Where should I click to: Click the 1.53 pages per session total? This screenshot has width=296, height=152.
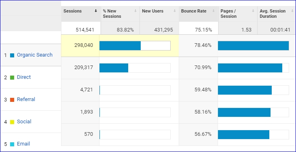[x=246, y=30]
